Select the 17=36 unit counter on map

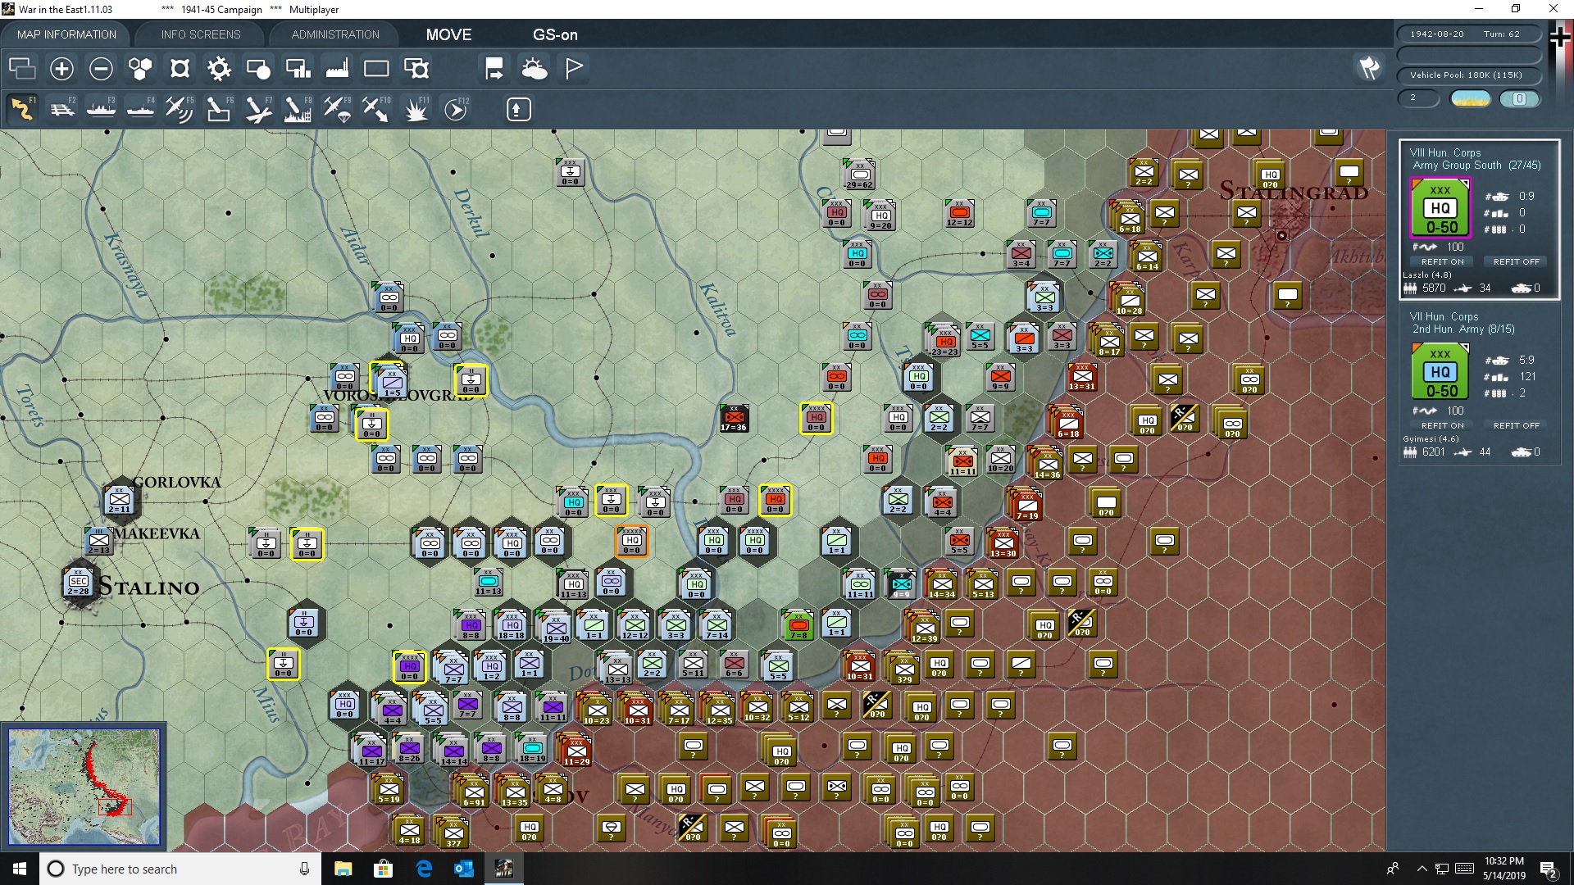[x=734, y=419]
